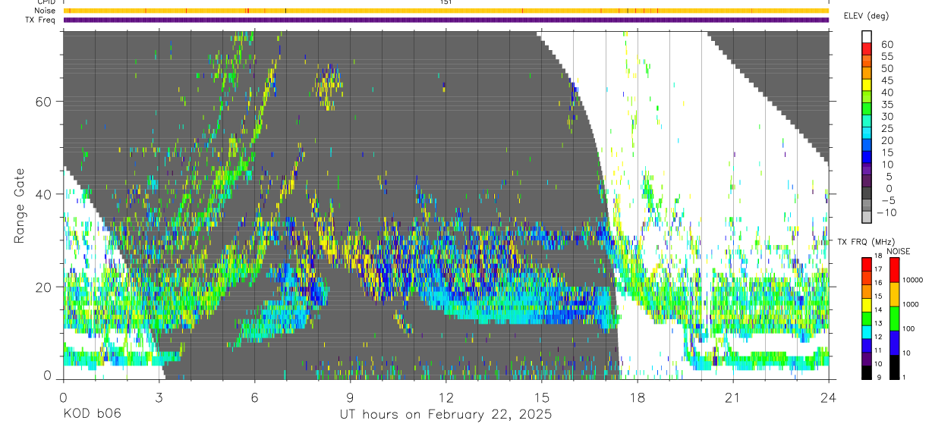Pick the green segment of the NOISE colorbar
Image resolution: width=932 pixels, height=430 pixels.
click(895, 319)
